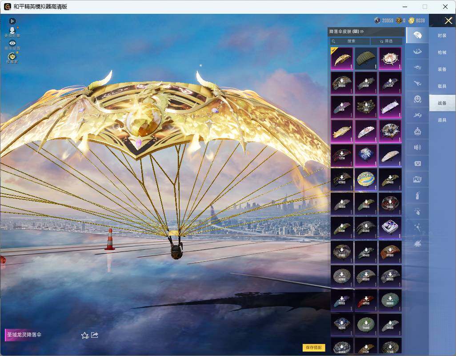Click the 保存搭配 save button
The image size is (456, 356).
click(314, 348)
